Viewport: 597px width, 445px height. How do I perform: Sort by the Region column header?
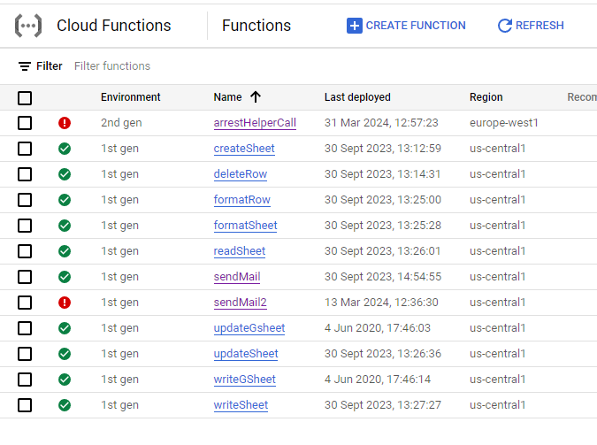[x=486, y=97]
